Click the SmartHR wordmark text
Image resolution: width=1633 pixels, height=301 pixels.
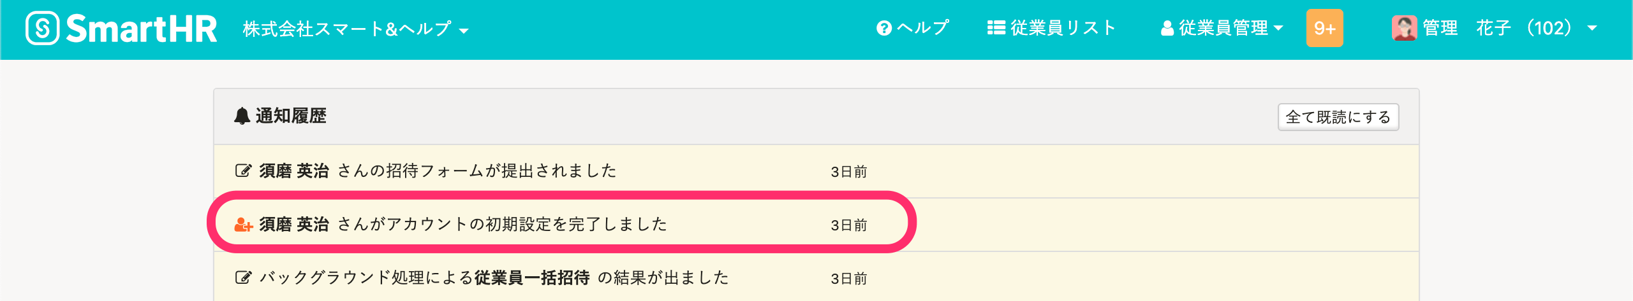[x=142, y=29]
